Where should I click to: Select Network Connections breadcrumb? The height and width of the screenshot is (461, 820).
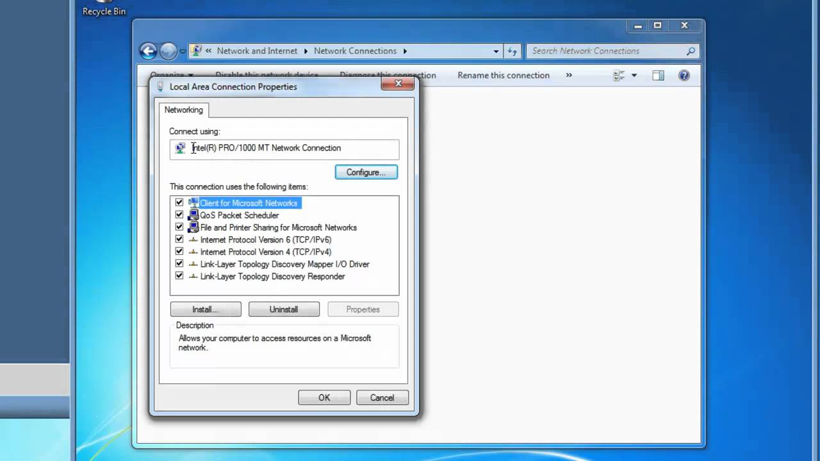click(355, 51)
